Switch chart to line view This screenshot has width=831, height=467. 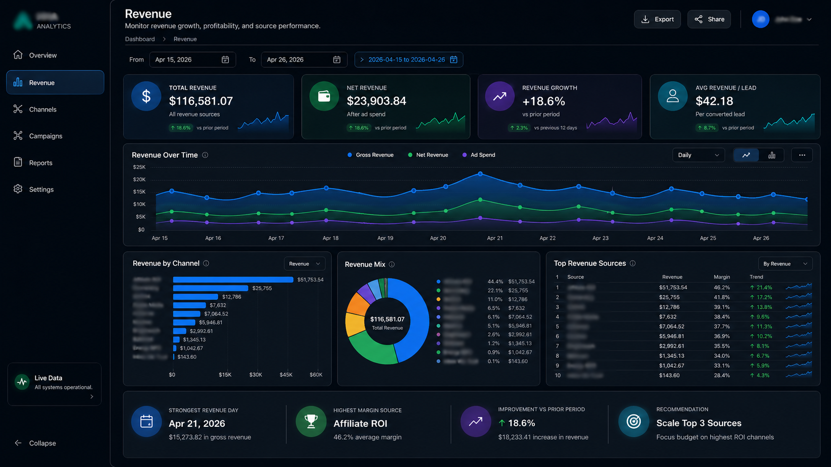point(746,155)
